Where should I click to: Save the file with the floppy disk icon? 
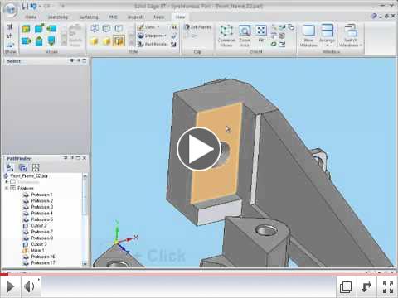coord(25,6)
